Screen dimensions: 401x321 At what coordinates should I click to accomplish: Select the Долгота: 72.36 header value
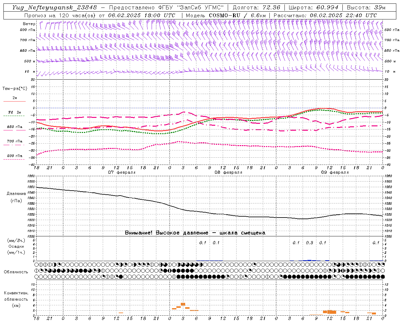coord(256,8)
